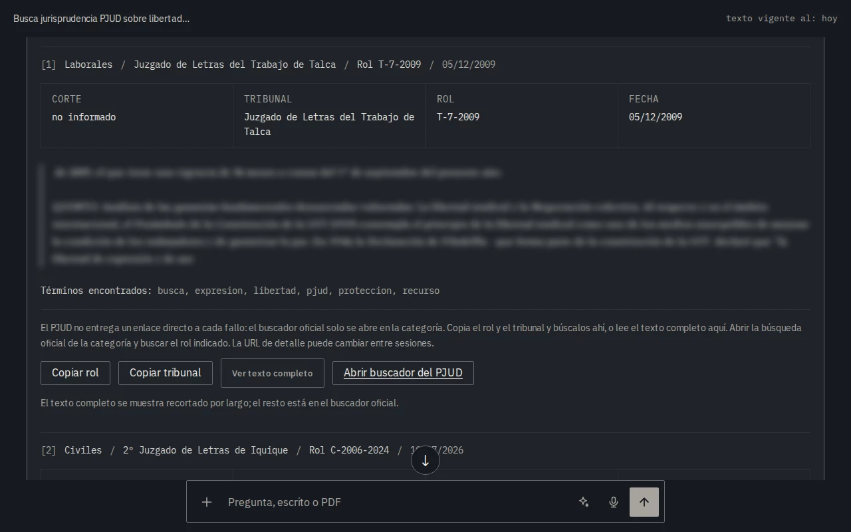Click the Copiar rol button
851x532 pixels.
[75, 373]
